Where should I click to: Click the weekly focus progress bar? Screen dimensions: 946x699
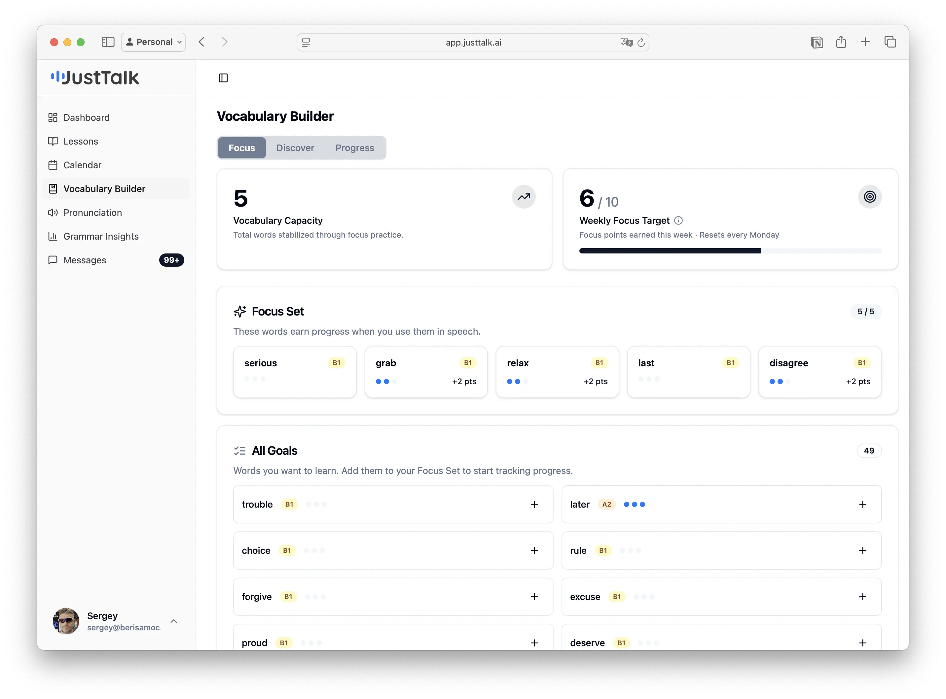click(x=730, y=250)
